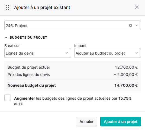
Task: Click the Annuler button
Action: pyautogui.click(x=86, y=122)
